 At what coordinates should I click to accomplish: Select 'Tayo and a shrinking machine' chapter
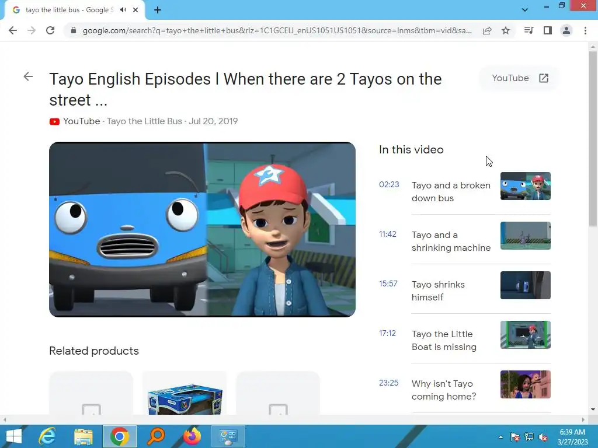(451, 241)
